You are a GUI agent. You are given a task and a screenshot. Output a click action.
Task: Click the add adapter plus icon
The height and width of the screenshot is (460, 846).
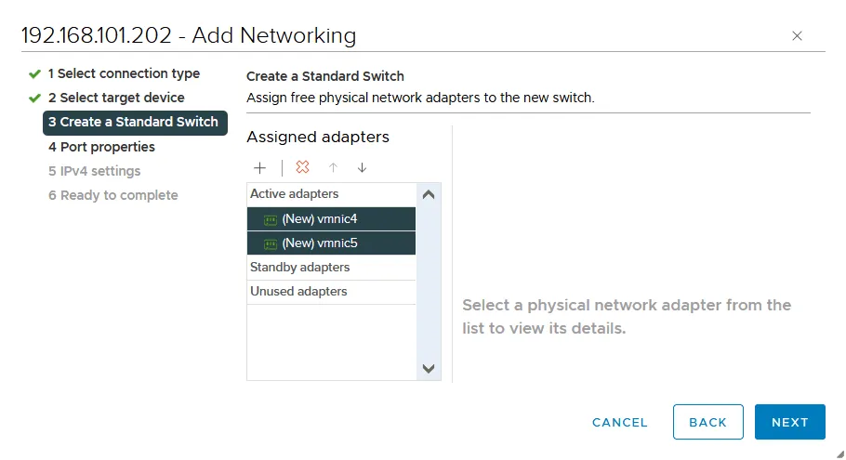260,168
